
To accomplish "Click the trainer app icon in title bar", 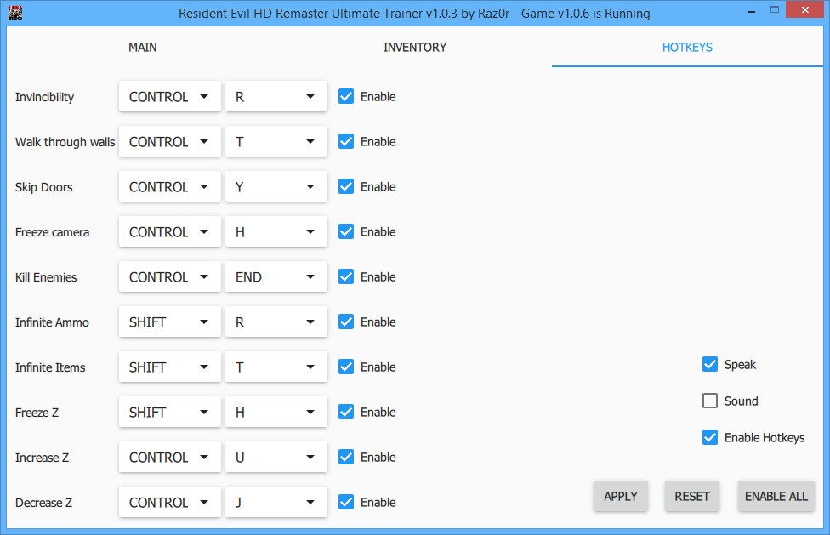I will 14,13.
